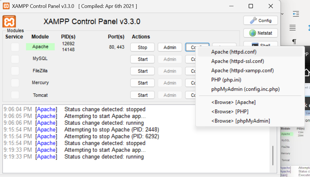Screen dimensions: 310x177
Task: Click the FileZilla module label
Action: (x=40, y=71)
